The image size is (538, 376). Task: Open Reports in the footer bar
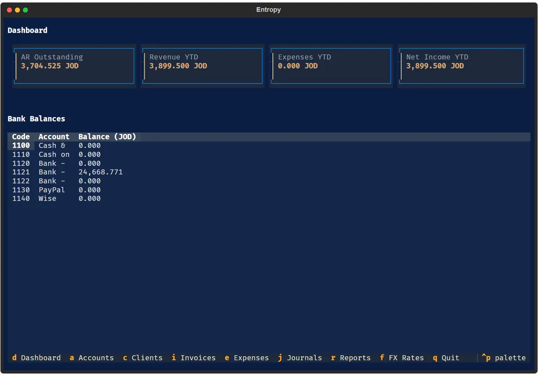(351, 358)
